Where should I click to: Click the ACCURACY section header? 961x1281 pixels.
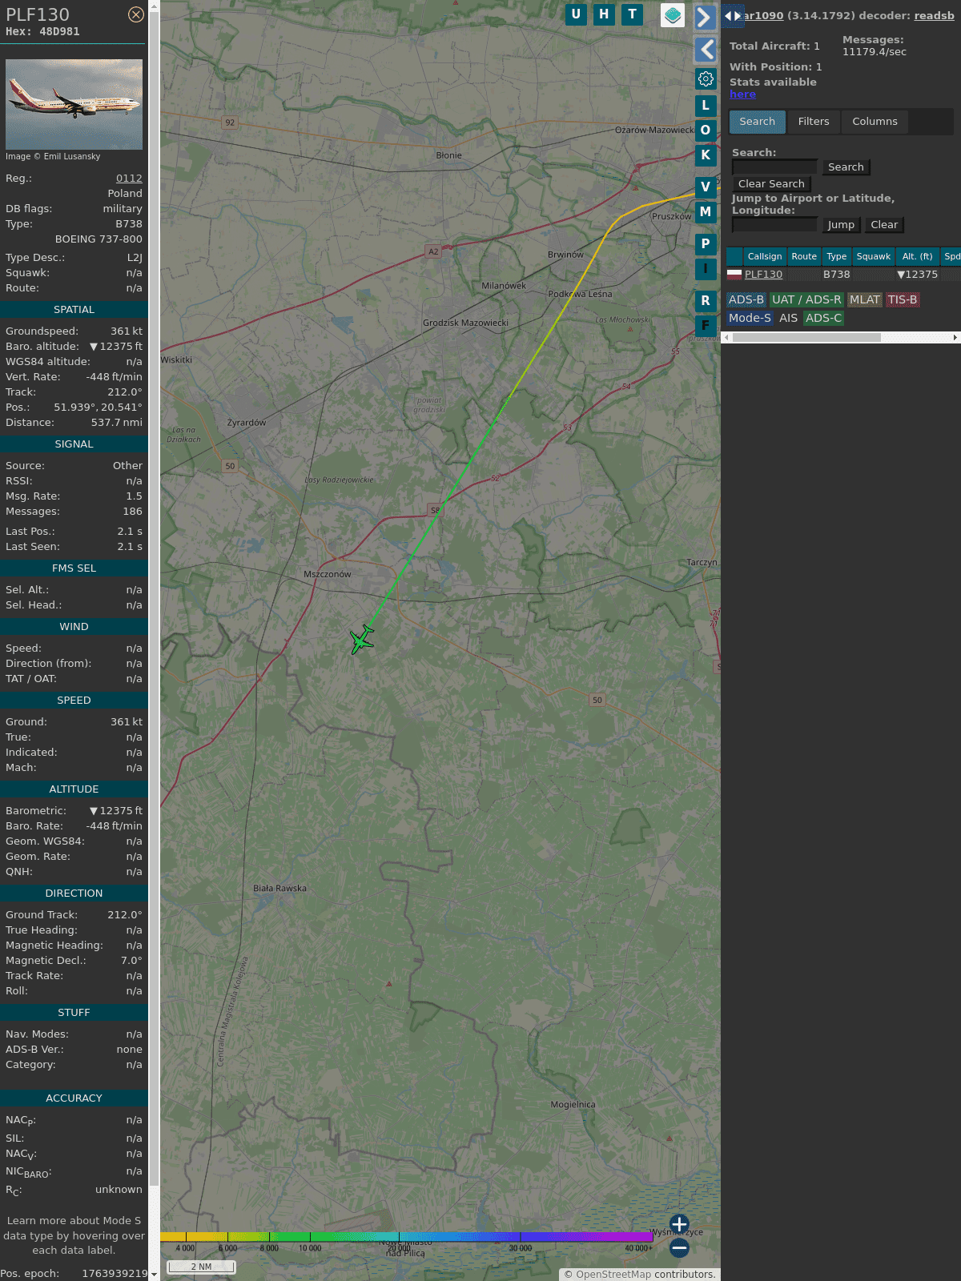click(x=74, y=1098)
